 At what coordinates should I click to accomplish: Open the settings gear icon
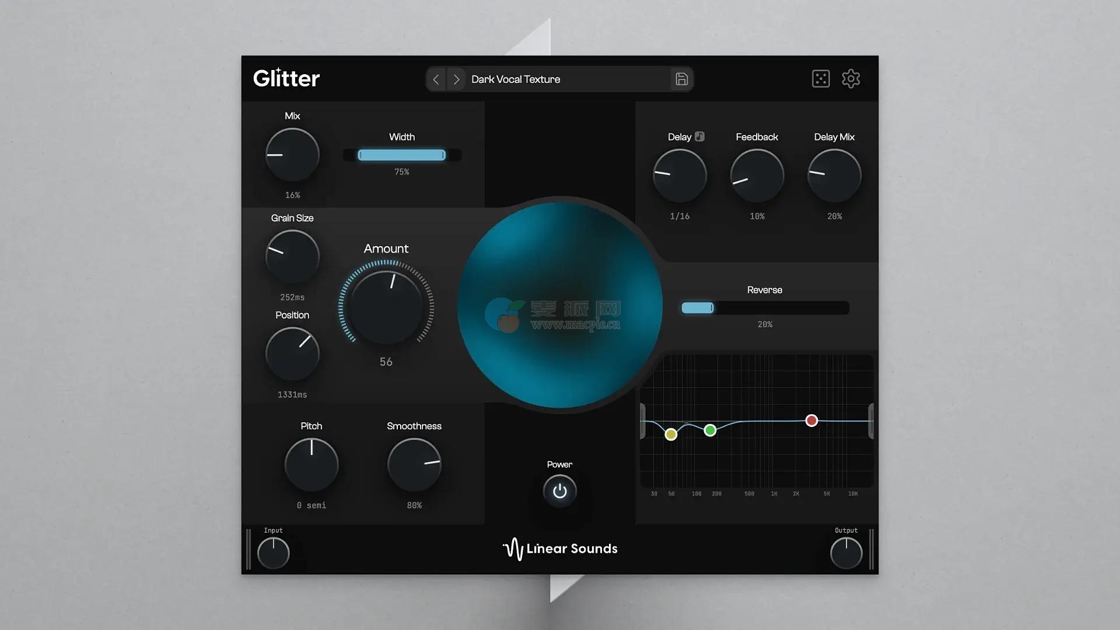[850, 79]
